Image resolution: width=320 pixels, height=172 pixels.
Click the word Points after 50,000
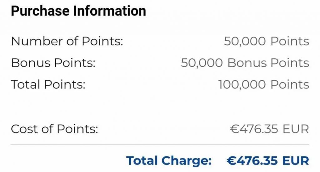pyautogui.click(x=290, y=41)
